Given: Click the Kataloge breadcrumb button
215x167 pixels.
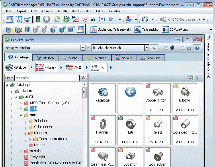Looking at the screenshot, I should coord(16,67).
